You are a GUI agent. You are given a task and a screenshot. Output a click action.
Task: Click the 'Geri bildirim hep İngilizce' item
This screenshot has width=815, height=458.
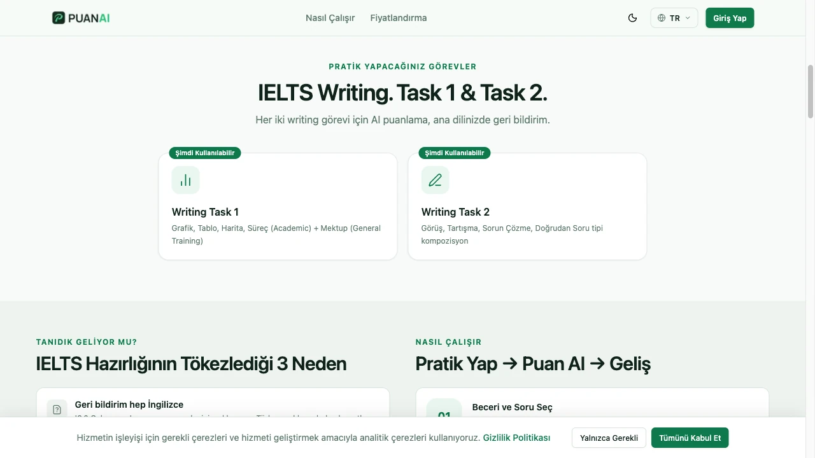pos(129,405)
